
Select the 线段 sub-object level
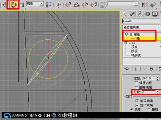[x=134, y=51]
